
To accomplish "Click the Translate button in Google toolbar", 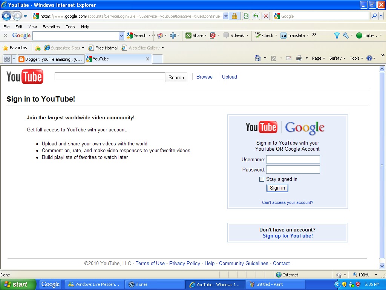I will click(x=294, y=35).
